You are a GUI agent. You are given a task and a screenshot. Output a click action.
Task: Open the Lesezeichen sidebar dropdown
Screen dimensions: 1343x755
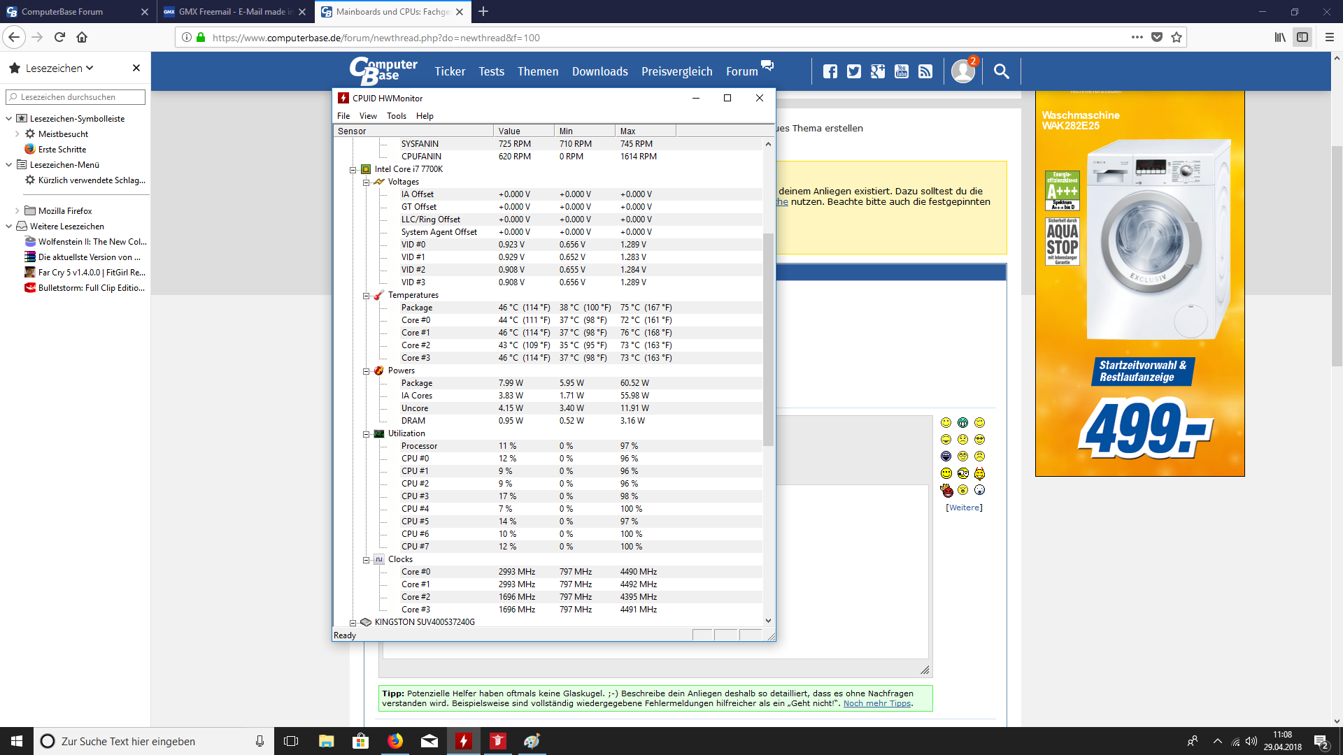[x=59, y=68]
